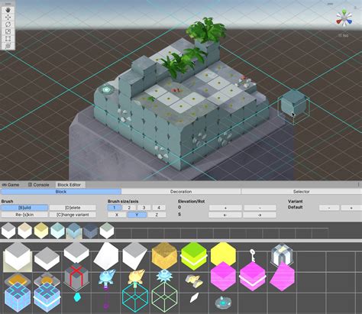Select the Hand view tool
Viewport: 362px width, 314px height.
click(x=8, y=10)
